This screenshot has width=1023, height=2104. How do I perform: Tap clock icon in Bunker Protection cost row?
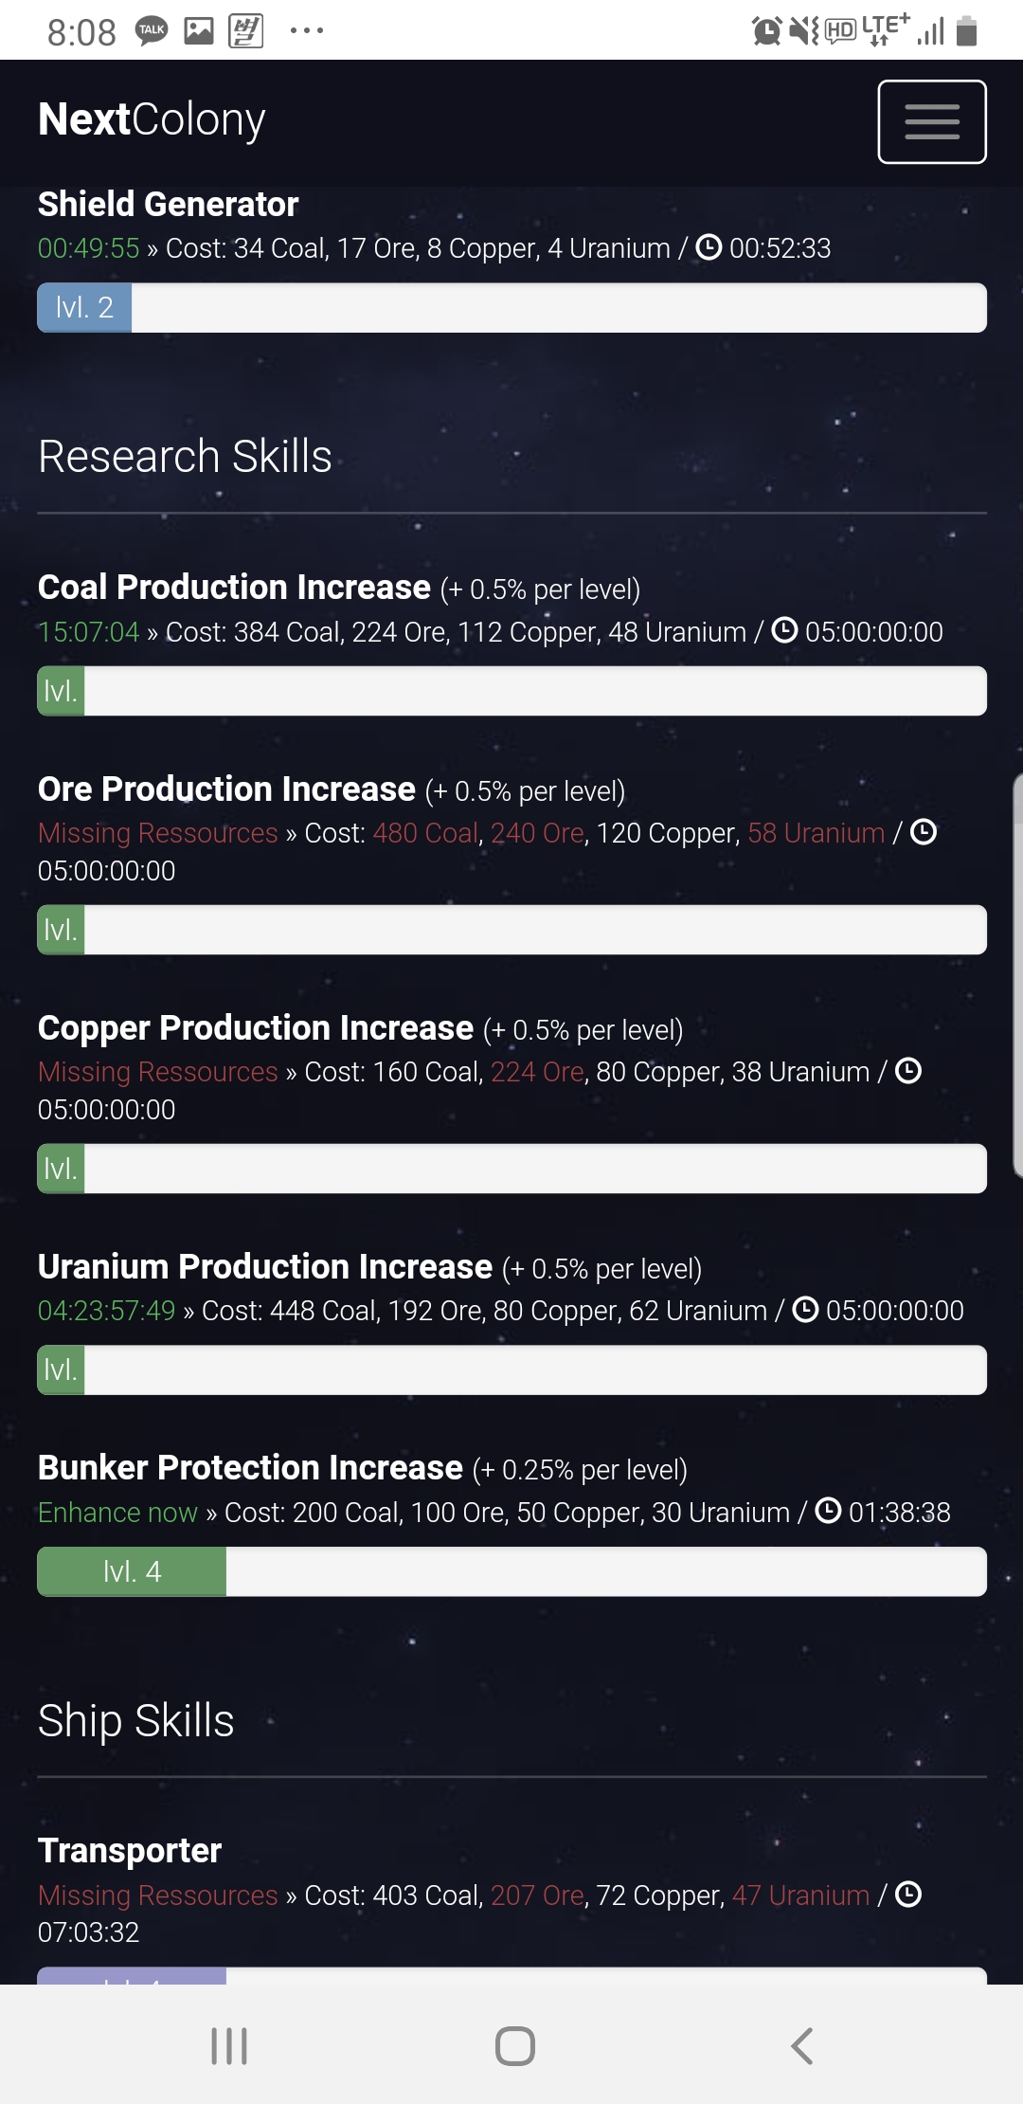point(828,1511)
